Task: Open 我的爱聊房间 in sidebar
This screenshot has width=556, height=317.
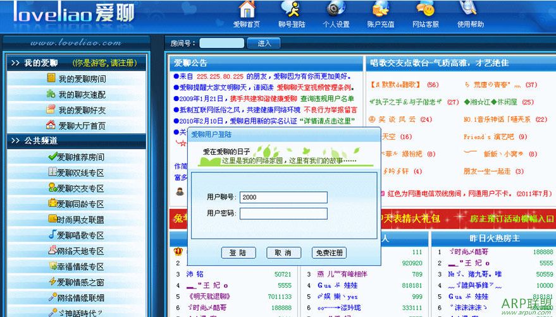Action: [77, 79]
